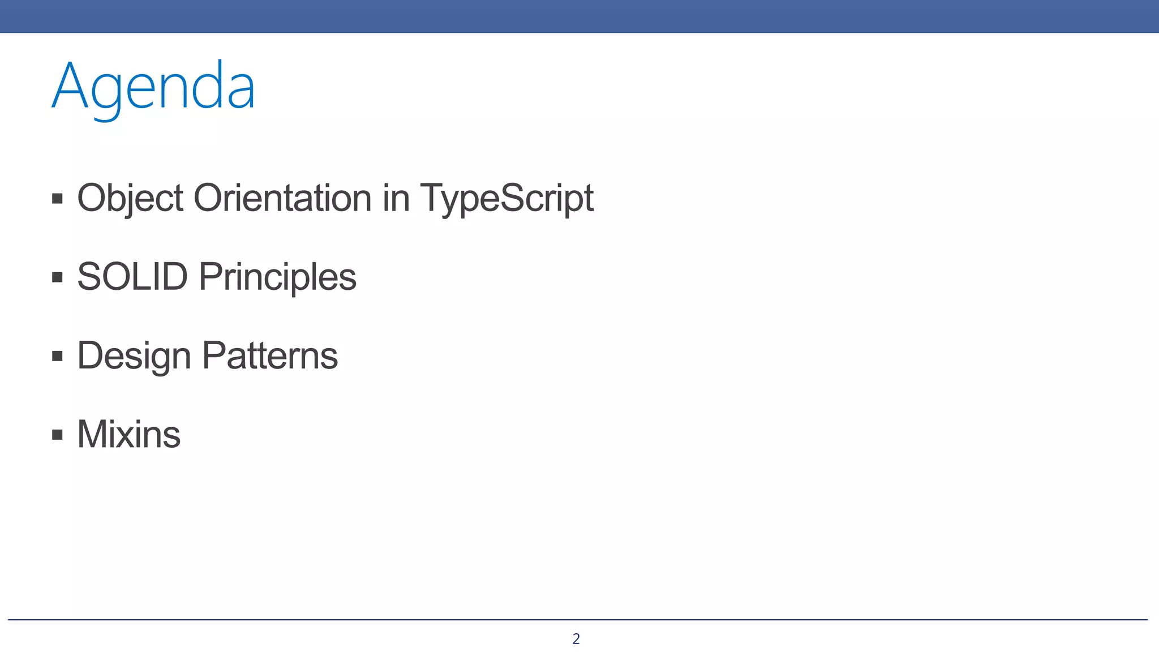The height and width of the screenshot is (652, 1159).
Task: Click the word SOLID
Action: 132,277
